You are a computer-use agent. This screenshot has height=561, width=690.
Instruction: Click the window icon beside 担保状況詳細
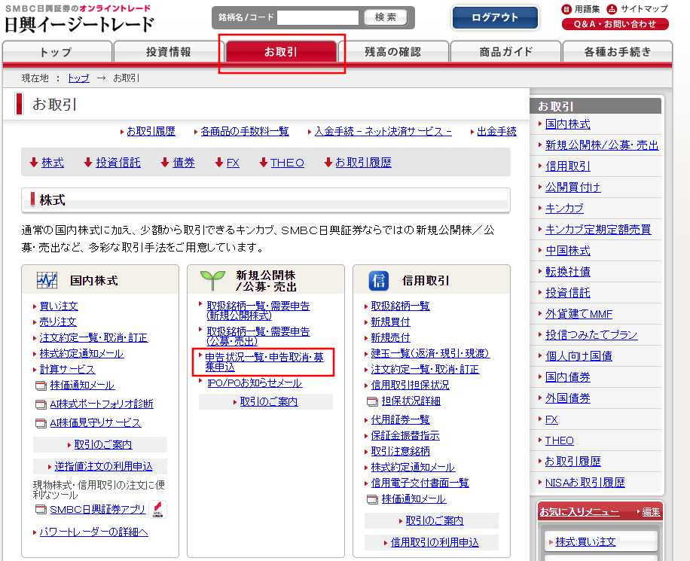pos(372,401)
